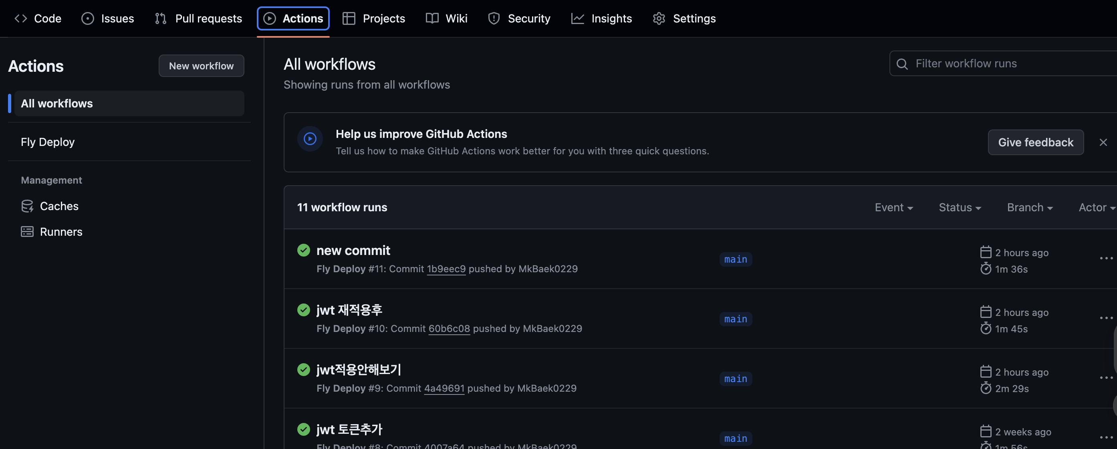
Task: Open the Insights tab
Action: pyautogui.click(x=601, y=18)
